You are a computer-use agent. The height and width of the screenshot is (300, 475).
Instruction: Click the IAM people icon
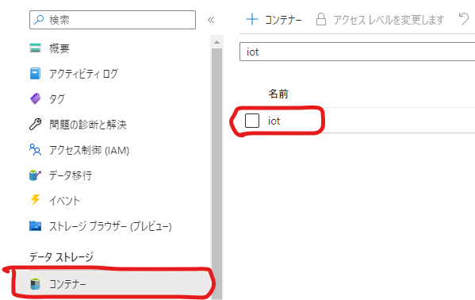(35, 149)
